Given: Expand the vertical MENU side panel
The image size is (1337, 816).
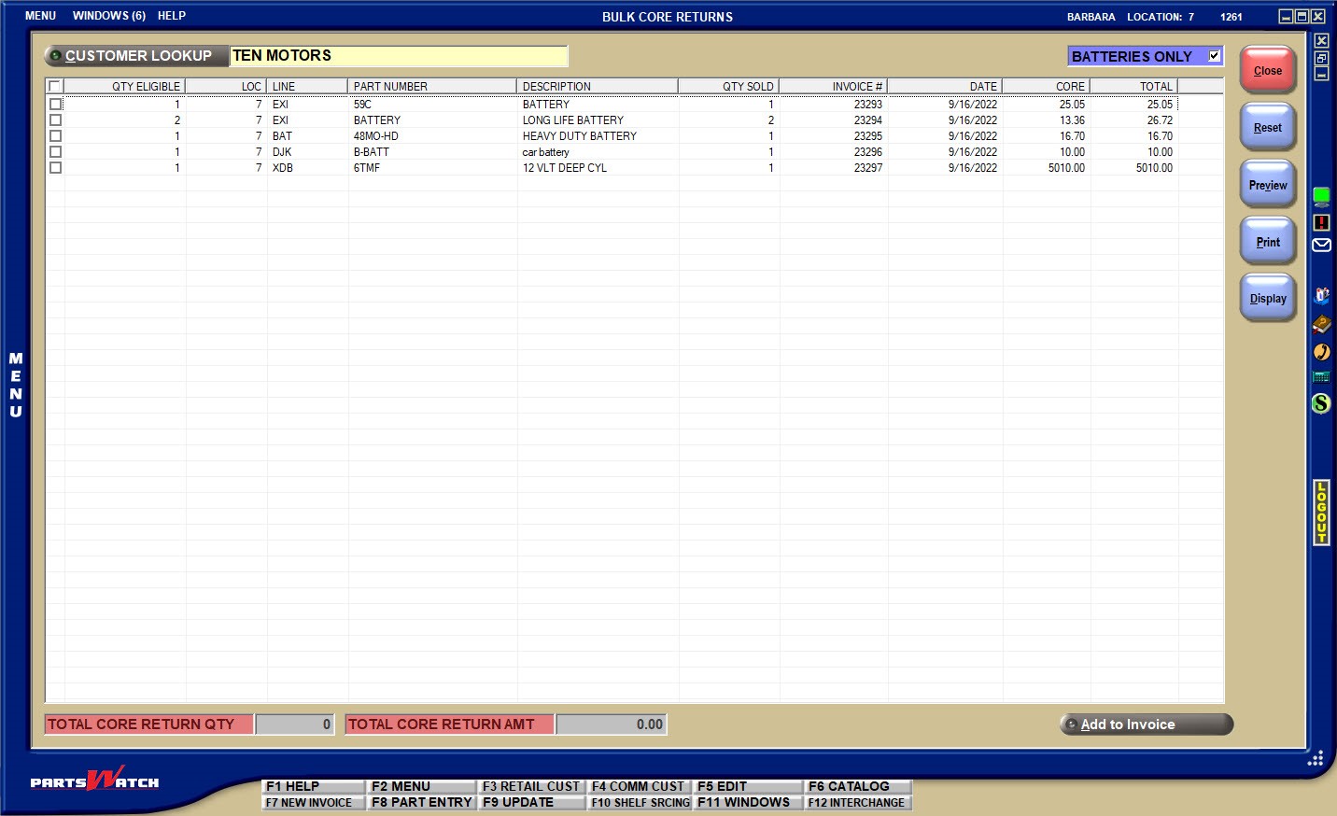Looking at the screenshot, I should tap(16, 385).
